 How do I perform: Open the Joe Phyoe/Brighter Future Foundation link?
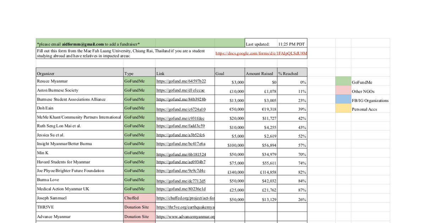tap(181, 171)
